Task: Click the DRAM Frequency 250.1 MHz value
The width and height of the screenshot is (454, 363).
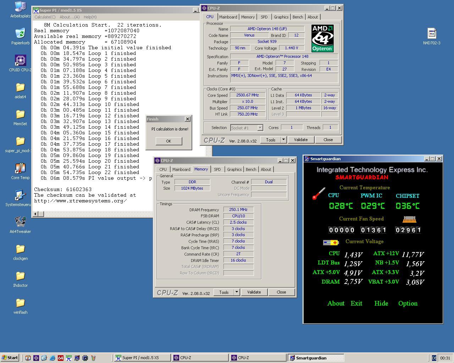Action: point(238,210)
